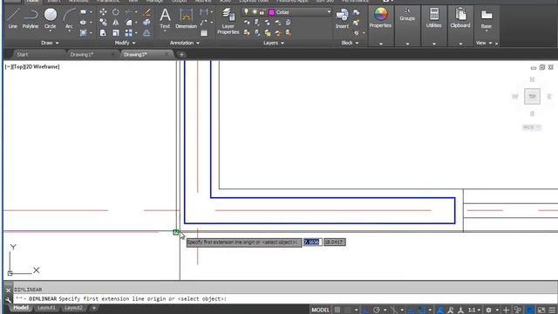Activate the Scale tool in Modify
This screenshot has width=558, height=314.
[x=116, y=33]
